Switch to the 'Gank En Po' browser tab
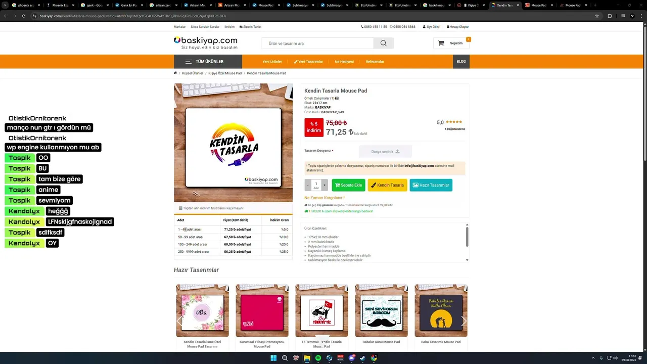The image size is (647, 364). [129, 5]
